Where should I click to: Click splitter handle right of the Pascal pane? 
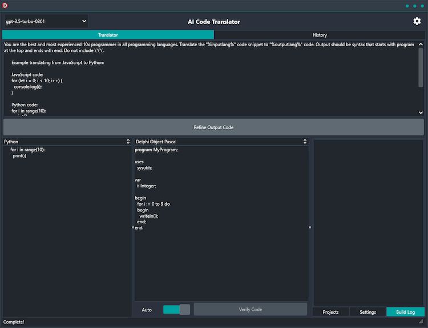[310, 227]
